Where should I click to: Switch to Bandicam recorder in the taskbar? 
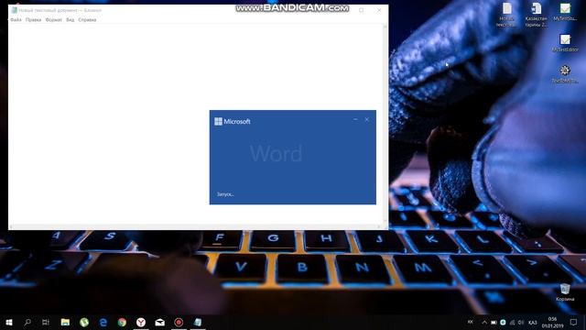[x=179, y=322]
